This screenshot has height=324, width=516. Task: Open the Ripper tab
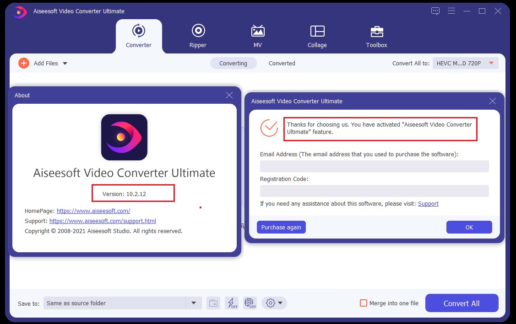tap(198, 36)
